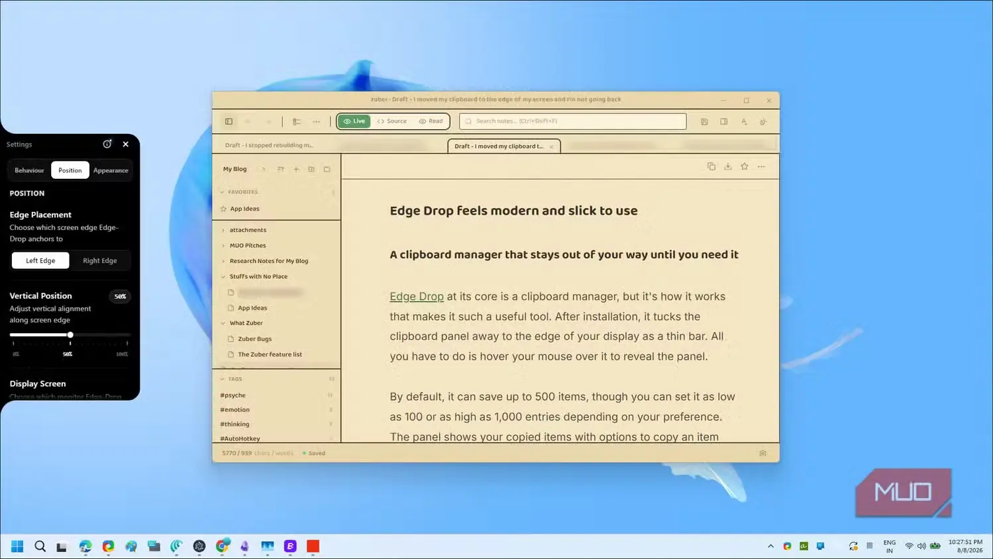
Task: Filter by #AutoHotkey tag
Action: (240, 438)
